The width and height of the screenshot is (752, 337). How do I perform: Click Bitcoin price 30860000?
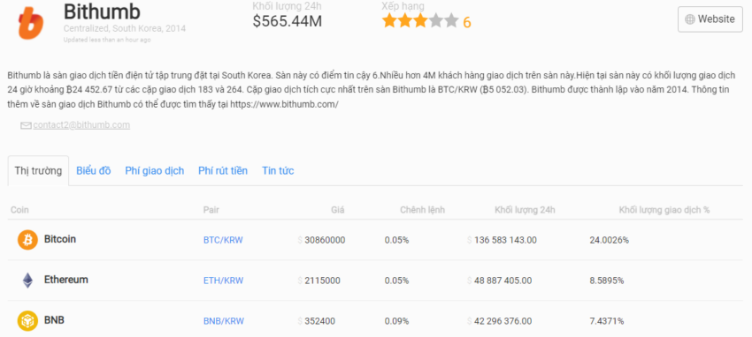tap(325, 240)
